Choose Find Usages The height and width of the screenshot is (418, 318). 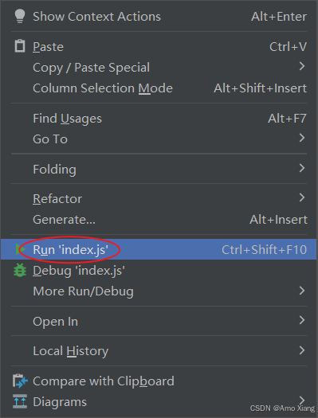click(x=159, y=119)
